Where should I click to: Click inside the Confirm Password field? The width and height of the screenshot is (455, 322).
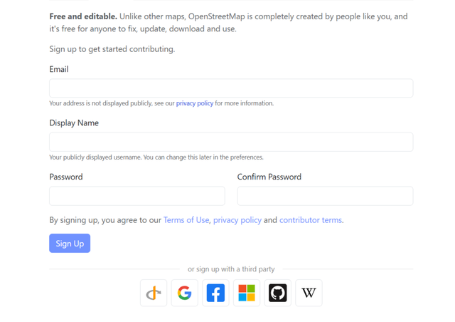click(x=326, y=196)
